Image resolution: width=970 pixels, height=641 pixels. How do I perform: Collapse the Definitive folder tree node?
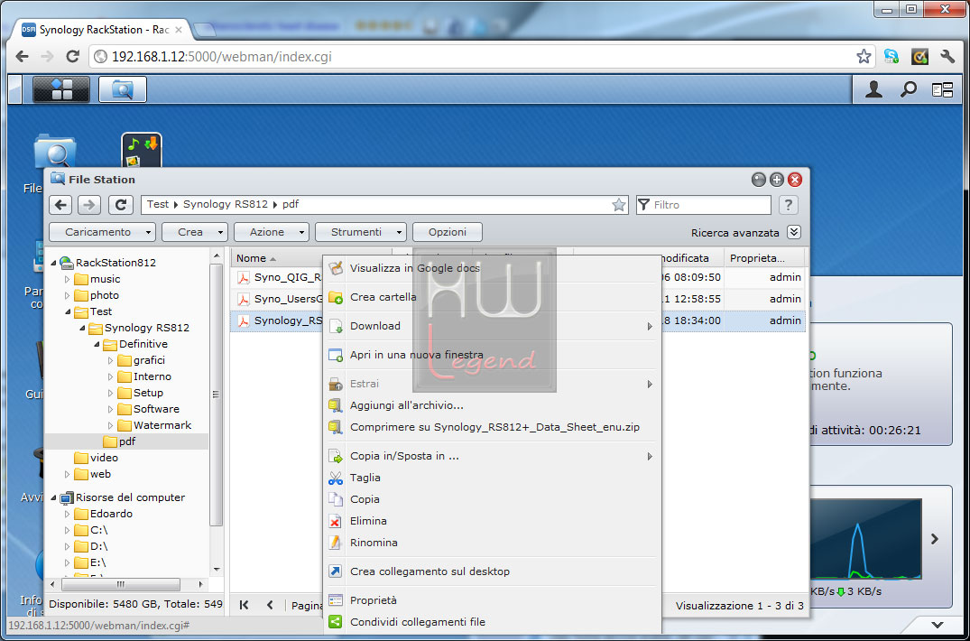(97, 344)
